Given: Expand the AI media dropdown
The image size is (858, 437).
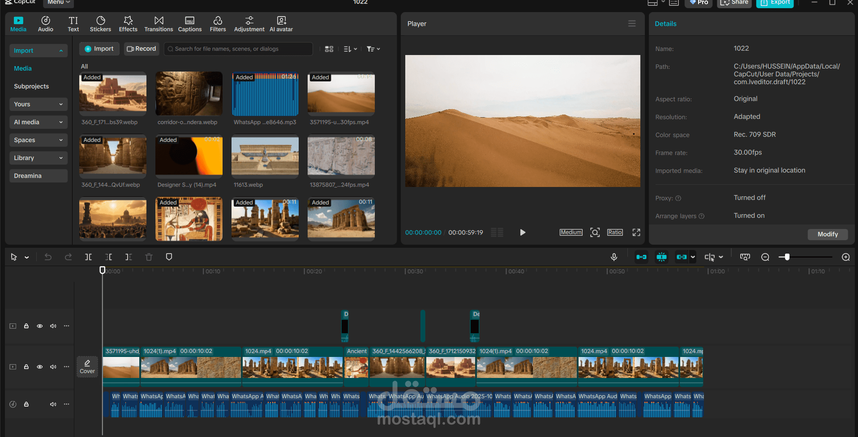Looking at the screenshot, I should click(39, 122).
